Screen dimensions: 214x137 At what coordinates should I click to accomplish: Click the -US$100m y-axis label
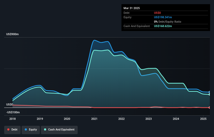(13, 112)
